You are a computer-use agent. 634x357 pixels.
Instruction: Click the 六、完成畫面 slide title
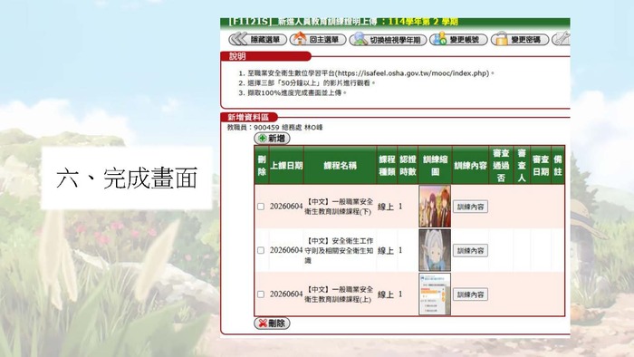(127, 178)
